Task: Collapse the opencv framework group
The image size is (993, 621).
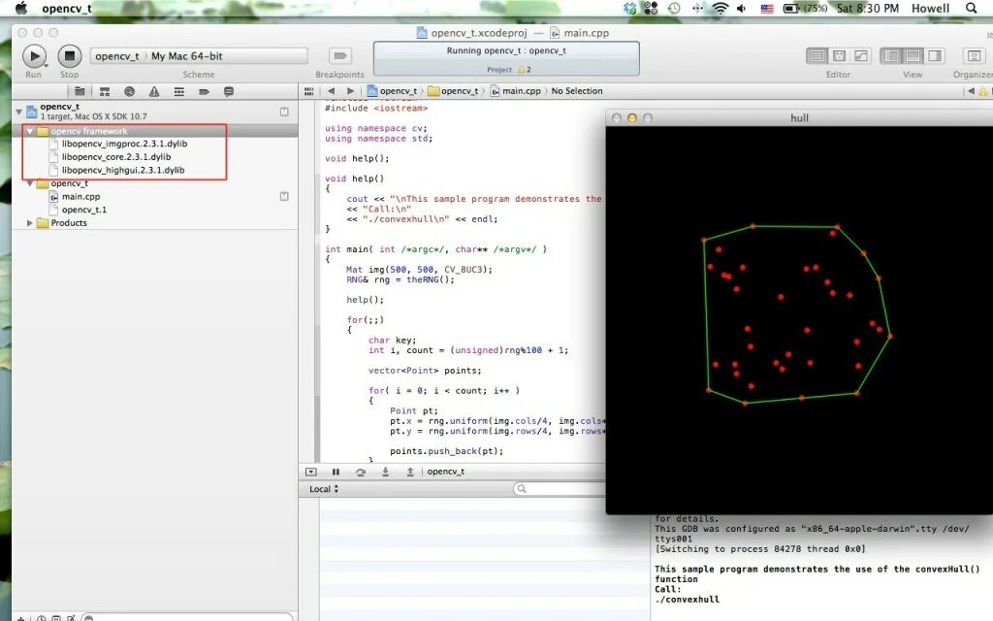Action: click(x=30, y=131)
